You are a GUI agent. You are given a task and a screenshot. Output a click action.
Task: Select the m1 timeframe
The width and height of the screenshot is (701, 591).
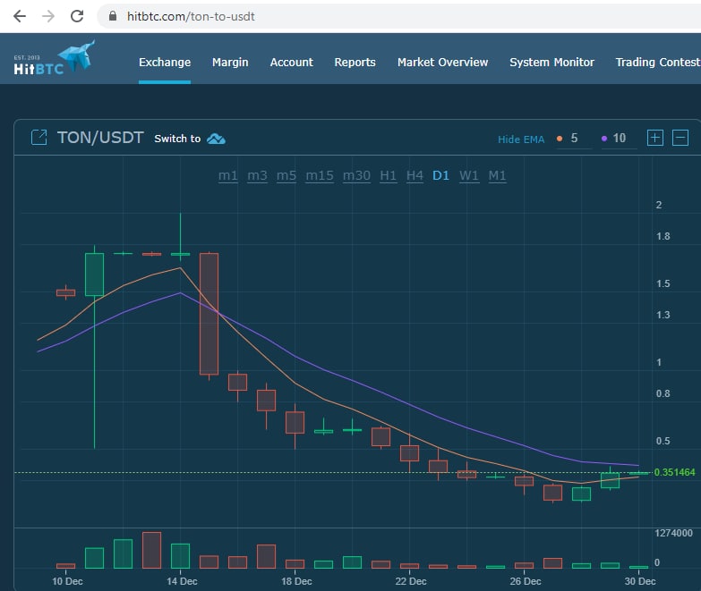click(x=228, y=175)
